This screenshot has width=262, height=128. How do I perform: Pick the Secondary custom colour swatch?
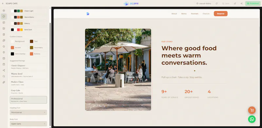point(31,48)
